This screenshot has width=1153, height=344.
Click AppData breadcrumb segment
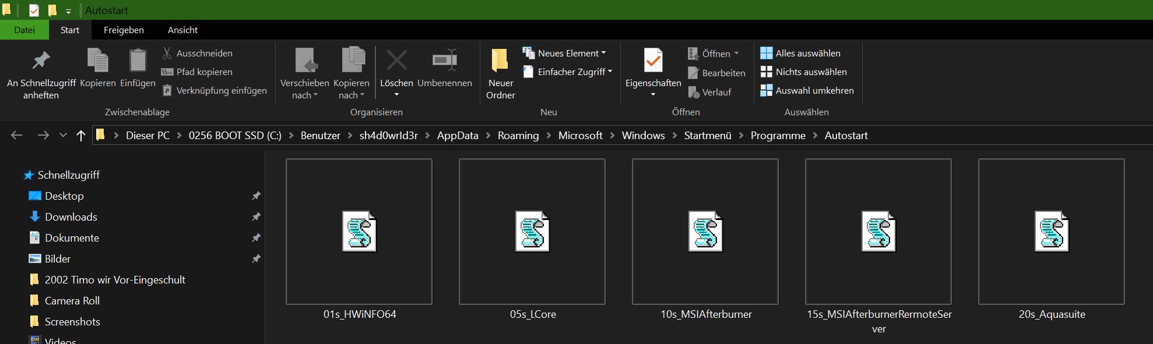tap(458, 135)
